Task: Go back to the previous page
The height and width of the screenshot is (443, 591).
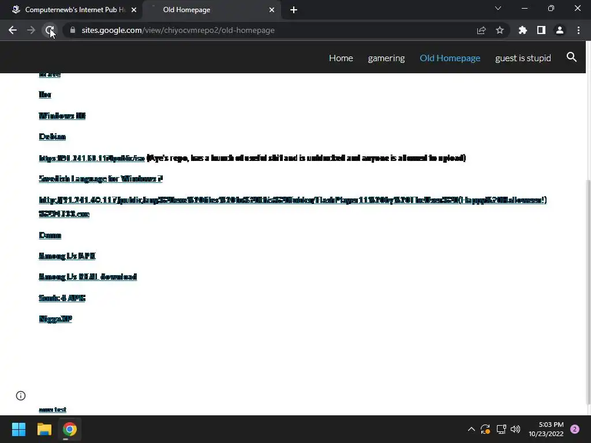Action: pyautogui.click(x=13, y=30)
